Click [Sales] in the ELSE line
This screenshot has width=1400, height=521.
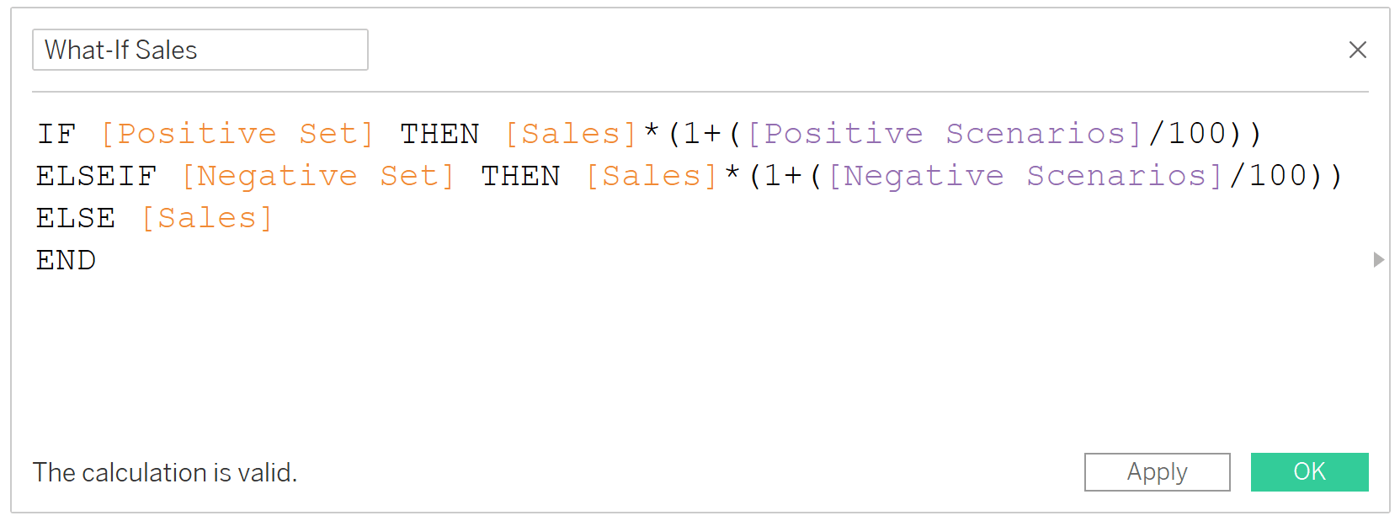[206, 218]
